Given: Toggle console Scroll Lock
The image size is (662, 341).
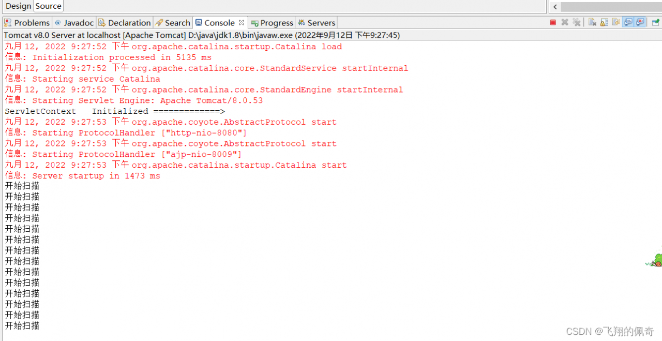Looking at the screenshot, I should click(x=604, y=22).
